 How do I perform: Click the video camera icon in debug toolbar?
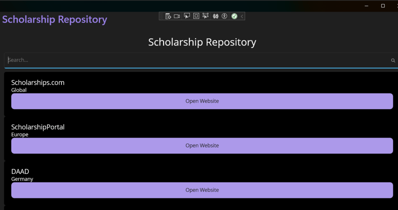177,16
